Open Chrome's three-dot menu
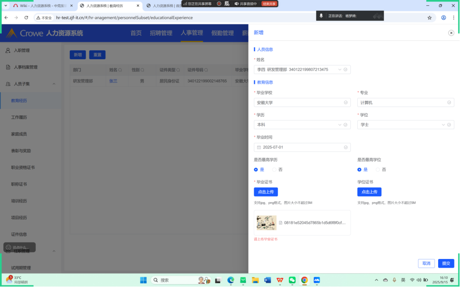This screenshot has height=287, width=460. click(x=453, y=18)
